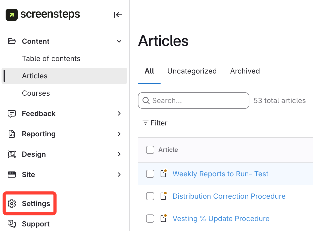Check the Weekly Reports to Run- Test checkbox
Screen dimensions: 313x231
(150, 174)
